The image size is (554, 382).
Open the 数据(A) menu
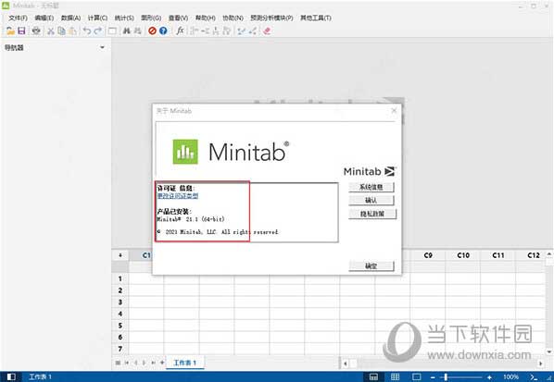(x=70, y=18)
